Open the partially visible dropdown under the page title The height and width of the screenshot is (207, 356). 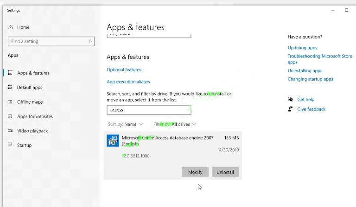149,36
